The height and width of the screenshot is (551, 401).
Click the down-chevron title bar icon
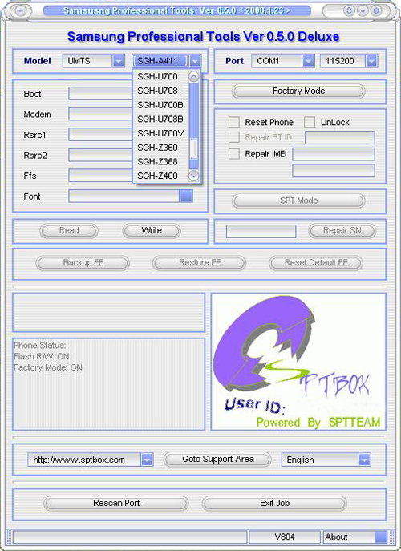point(363,10)
